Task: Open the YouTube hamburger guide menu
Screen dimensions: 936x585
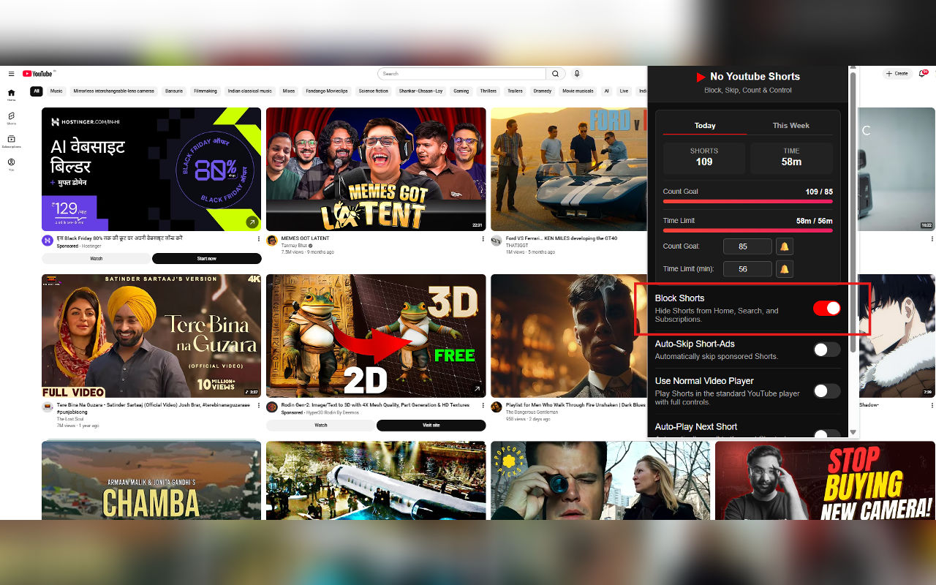Action: [x=11, y=74]
